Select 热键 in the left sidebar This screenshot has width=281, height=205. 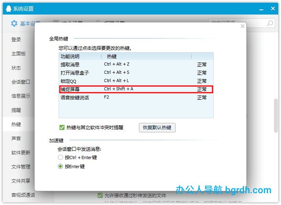[16, 124]
